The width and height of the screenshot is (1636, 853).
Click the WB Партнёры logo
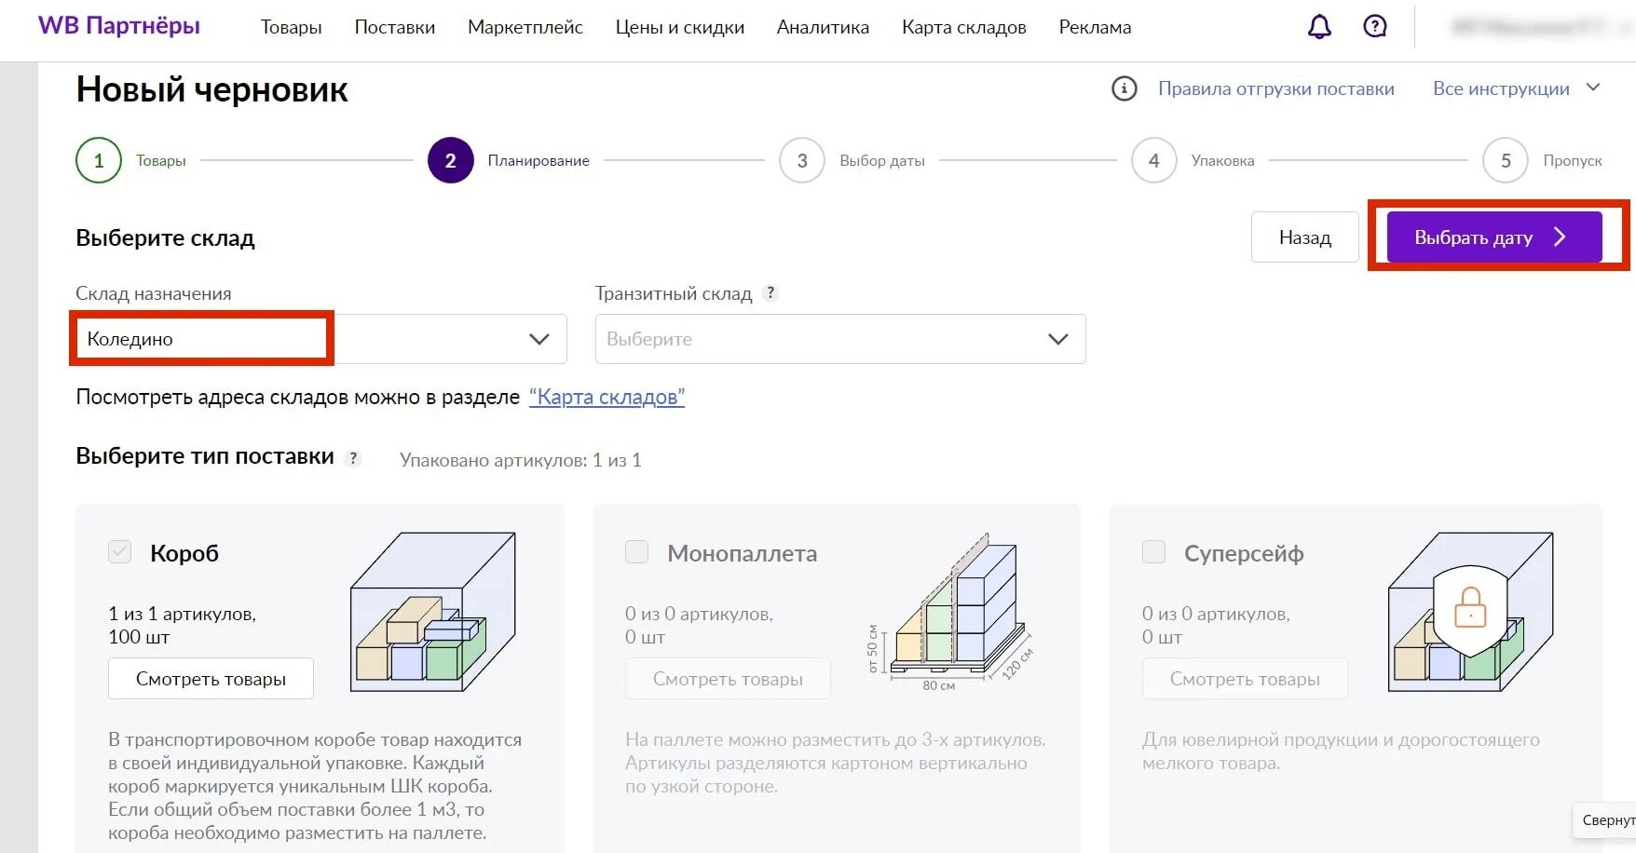click(119, 25)
